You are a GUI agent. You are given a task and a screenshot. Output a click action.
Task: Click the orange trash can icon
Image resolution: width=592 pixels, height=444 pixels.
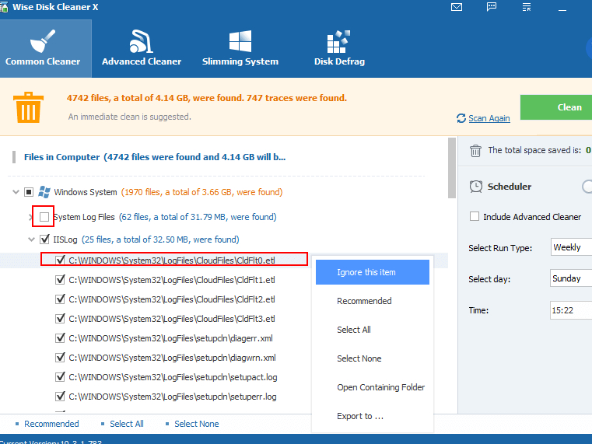coord(28,107)
